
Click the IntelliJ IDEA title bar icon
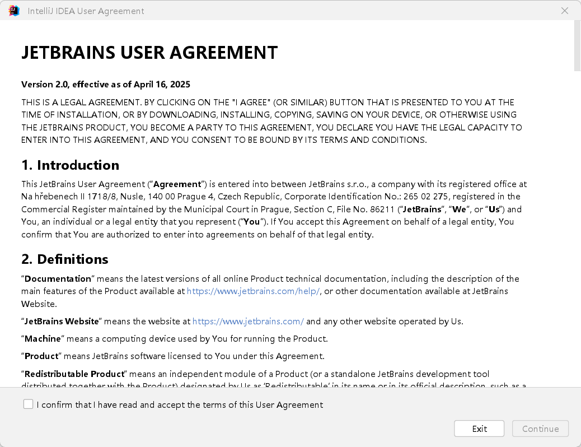pos(14,10)
